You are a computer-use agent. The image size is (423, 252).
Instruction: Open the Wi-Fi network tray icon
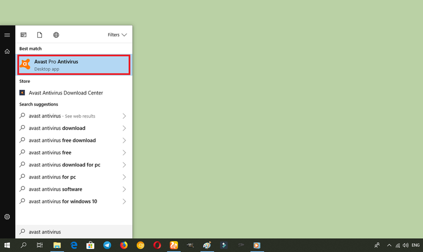[x=397, y=245]
